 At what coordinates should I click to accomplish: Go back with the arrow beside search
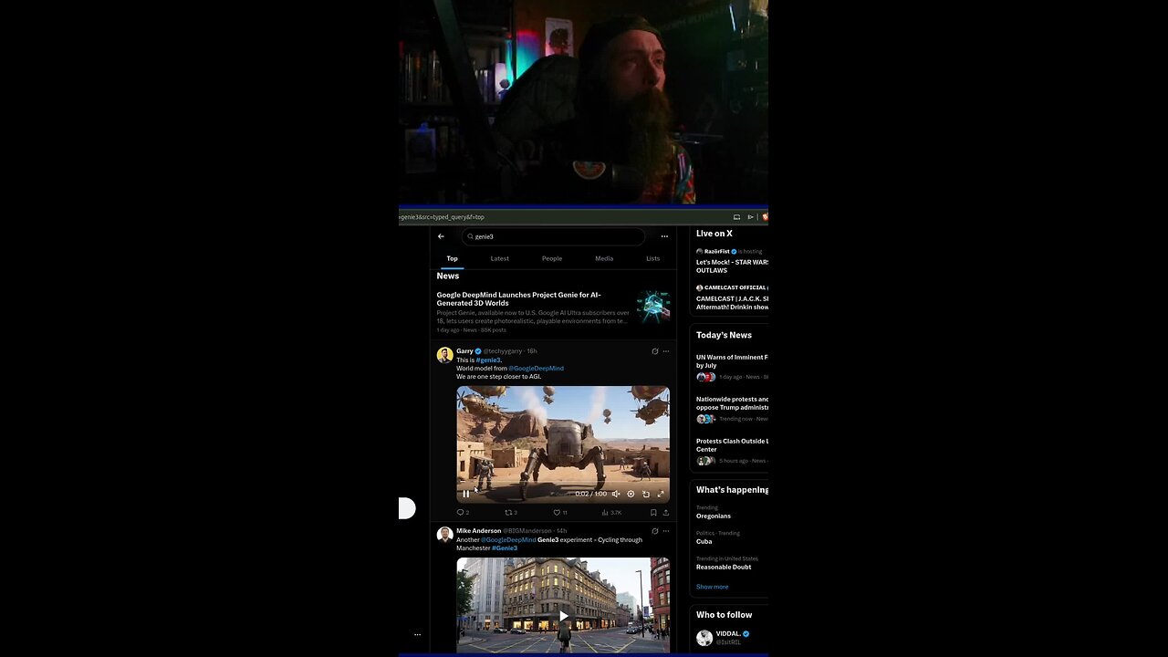pos(441,236)
